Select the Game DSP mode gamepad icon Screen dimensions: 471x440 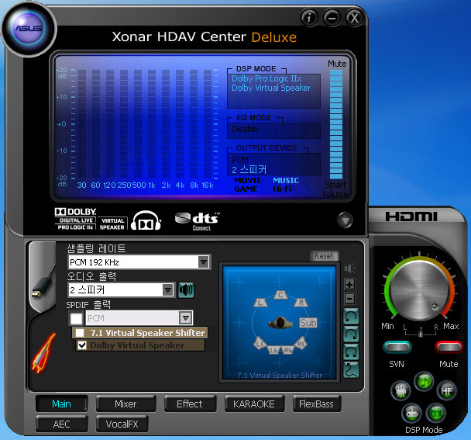point(411,413)
